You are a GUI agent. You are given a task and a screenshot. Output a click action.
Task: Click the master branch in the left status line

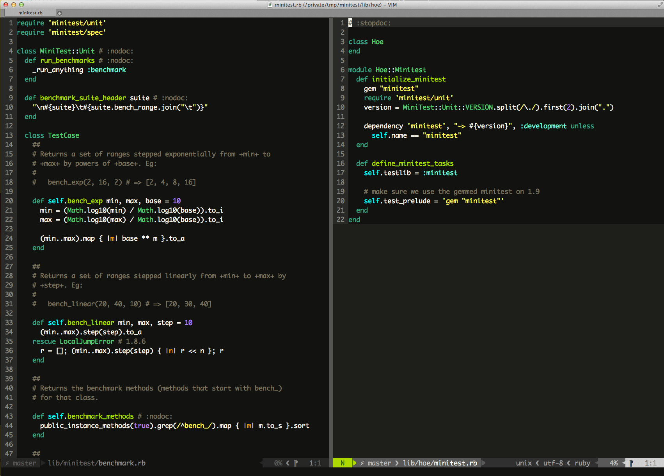coord(24,463)
